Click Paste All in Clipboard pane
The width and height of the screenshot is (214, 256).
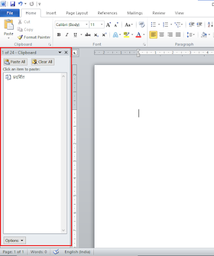(15, 62)
